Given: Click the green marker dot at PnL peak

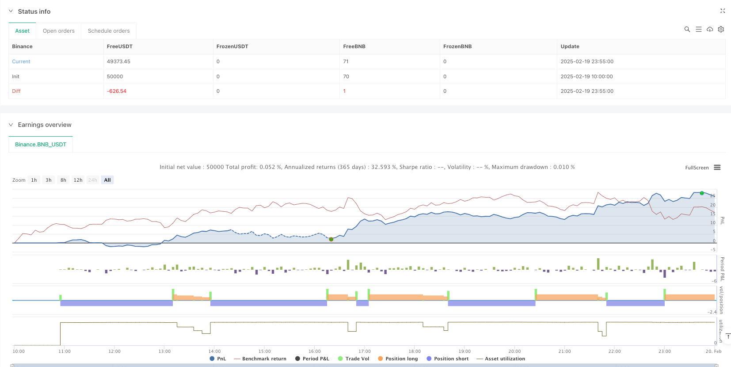Looking at the screenshot, I should click(702, 193).
